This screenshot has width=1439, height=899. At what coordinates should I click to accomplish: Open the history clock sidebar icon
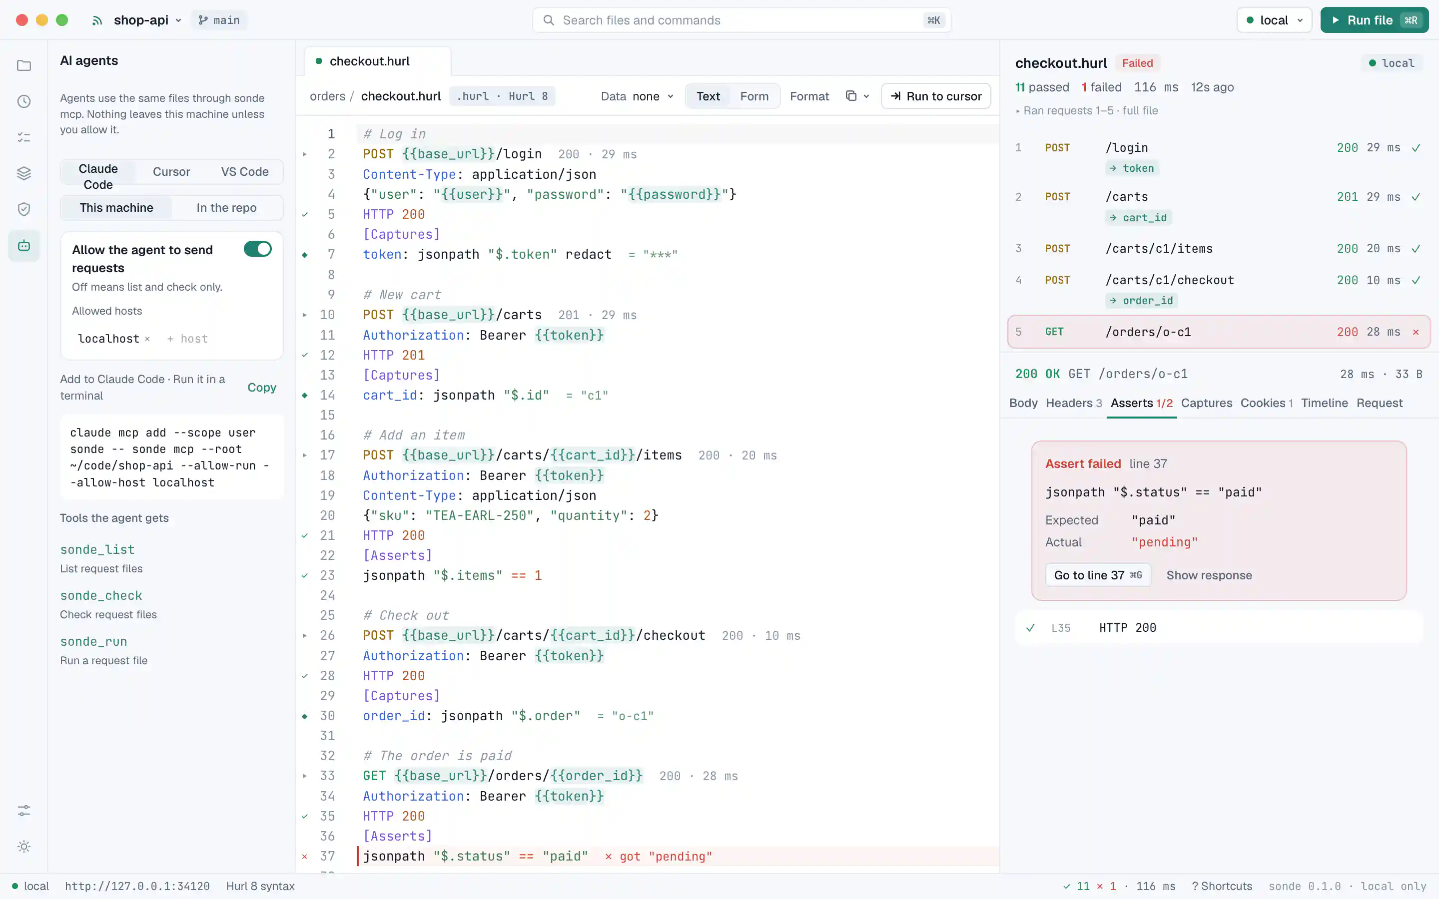[24, 102]
